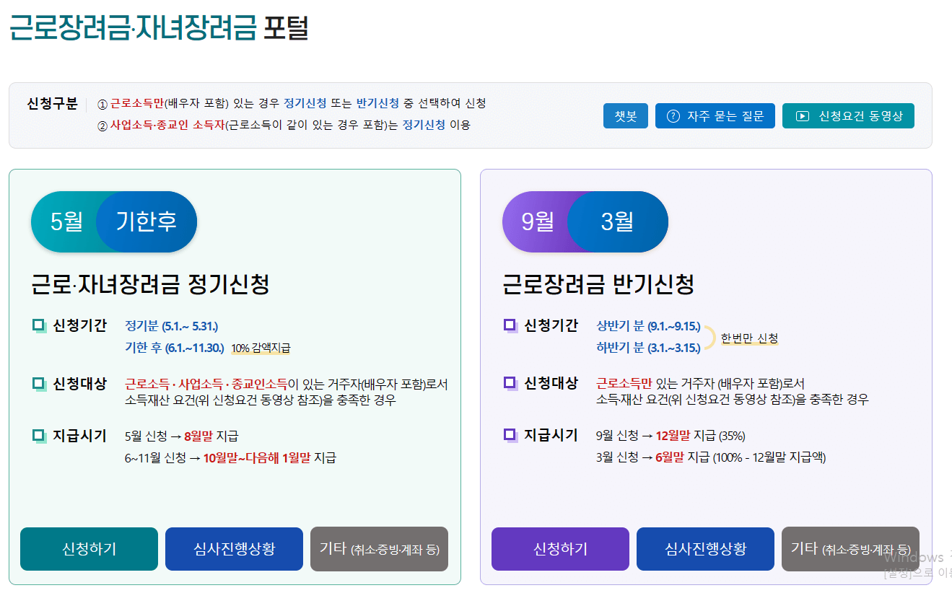Click 신청하기 under 반기신청 card
Viewport: 952px width, 606px height.
pyautogui.click(x=560, y=549)
